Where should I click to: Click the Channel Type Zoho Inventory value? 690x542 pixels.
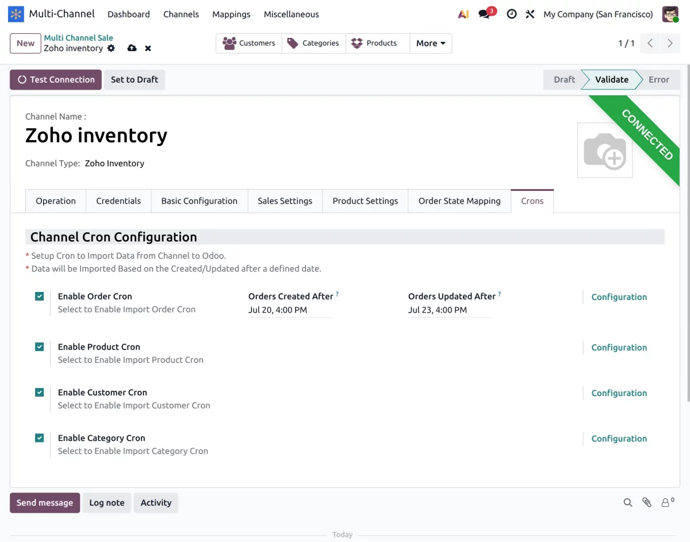pos(114,164)
